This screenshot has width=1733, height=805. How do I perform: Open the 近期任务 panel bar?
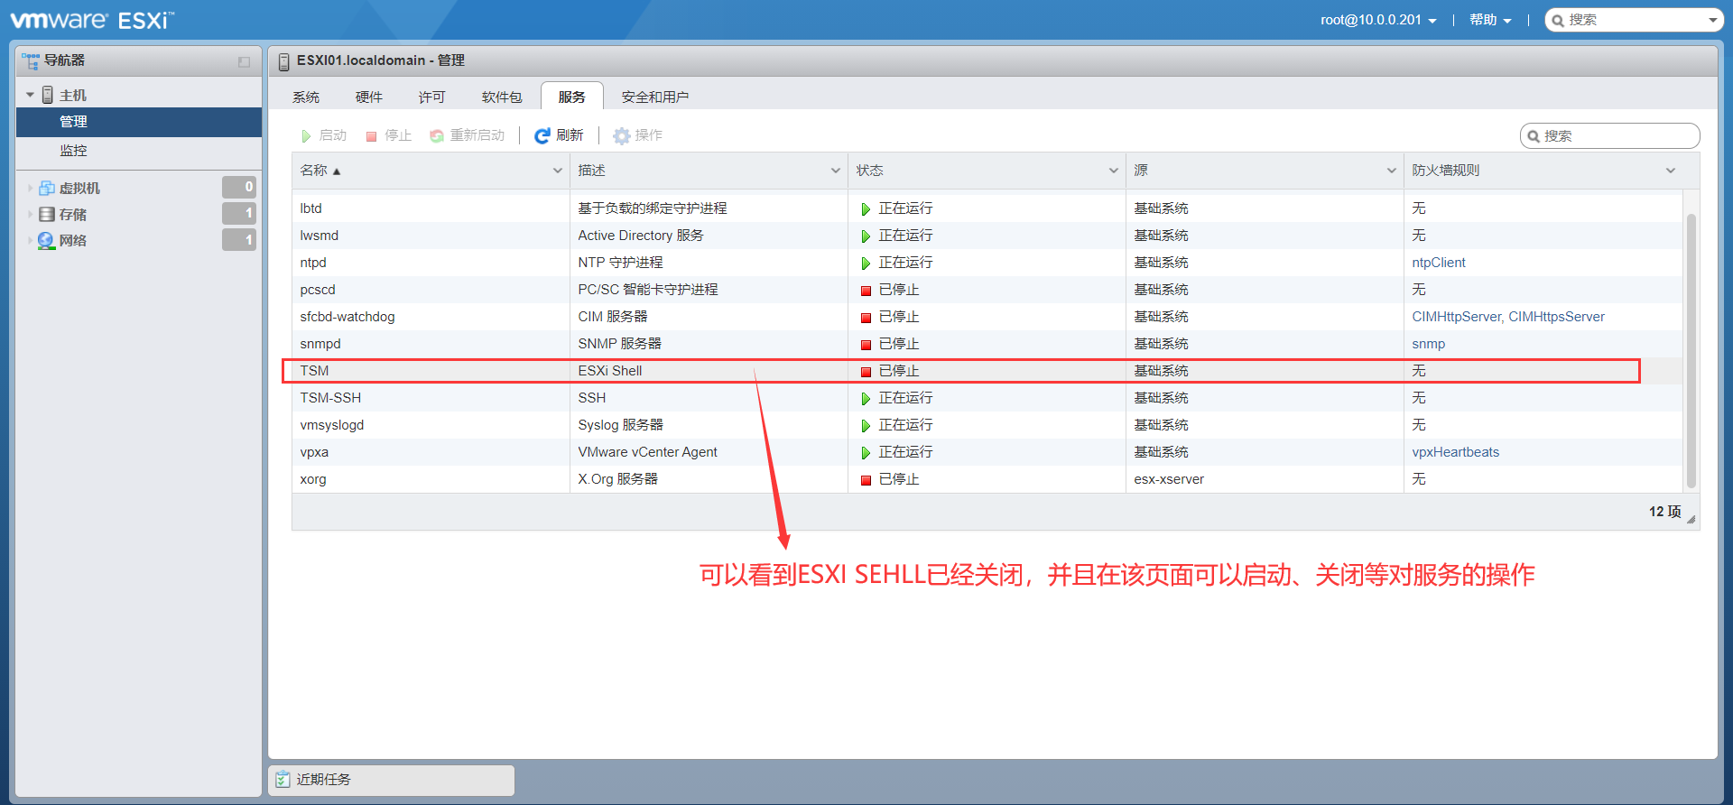pos(392,780)
